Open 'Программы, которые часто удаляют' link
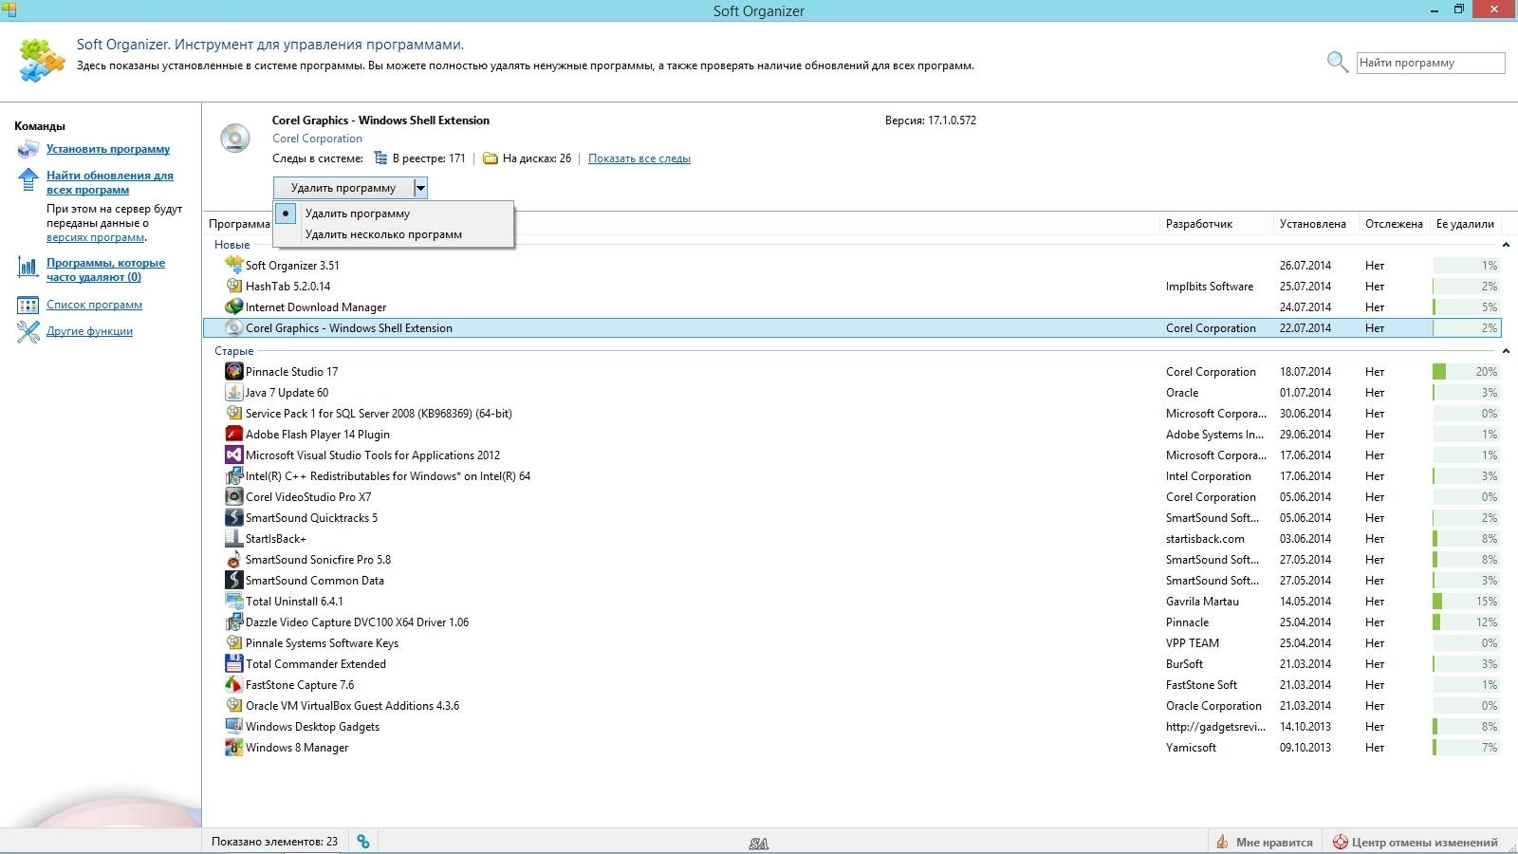 click(105, 269)
